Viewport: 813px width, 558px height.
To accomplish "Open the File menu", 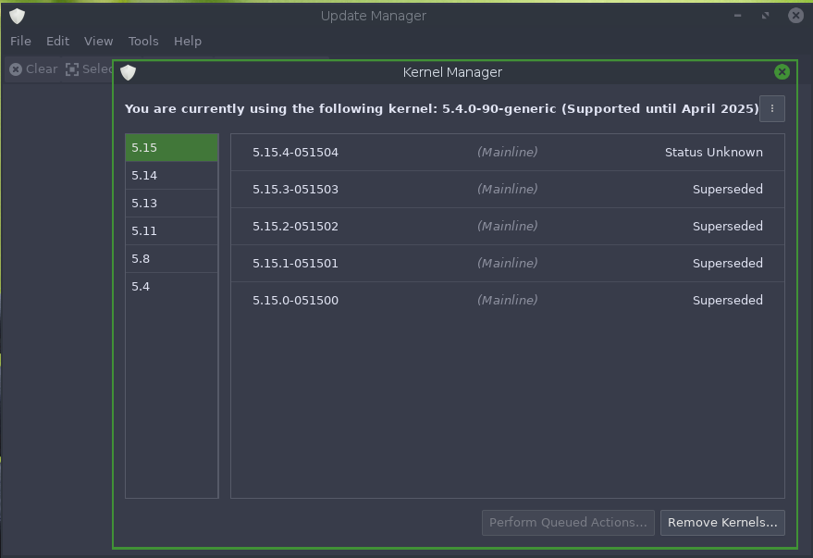I will [20, 42].
